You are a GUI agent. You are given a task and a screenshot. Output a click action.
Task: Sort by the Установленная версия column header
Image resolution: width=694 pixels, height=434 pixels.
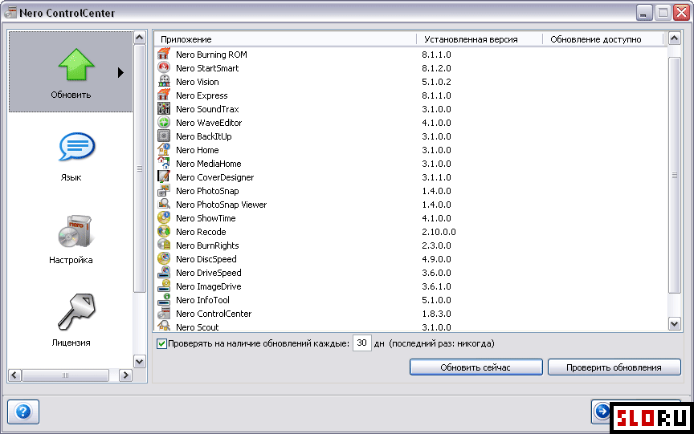pyautogui.click(x=480, y=39)
